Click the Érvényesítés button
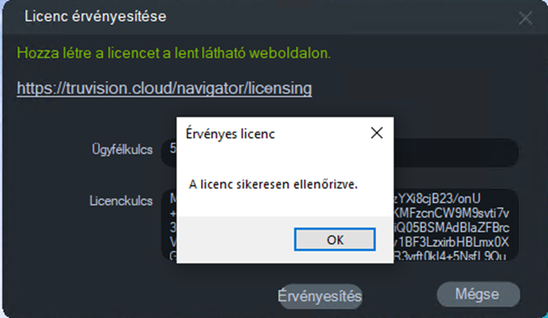Screen dimensions: 548x318 click(x=320, y=296)
